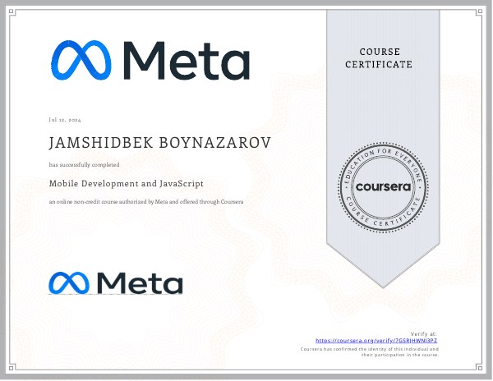The image size is (493, 381).
Task: Click the date Jul 12, 2024
Action: pos(65,120)
